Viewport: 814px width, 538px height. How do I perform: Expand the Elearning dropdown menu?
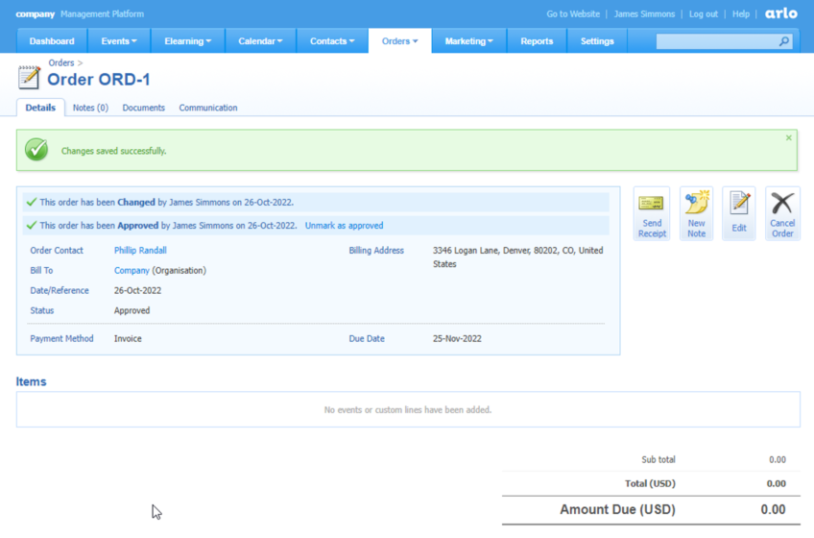point(187,41)
